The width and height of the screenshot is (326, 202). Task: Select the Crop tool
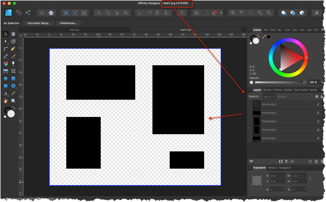[x=13, y=71]
